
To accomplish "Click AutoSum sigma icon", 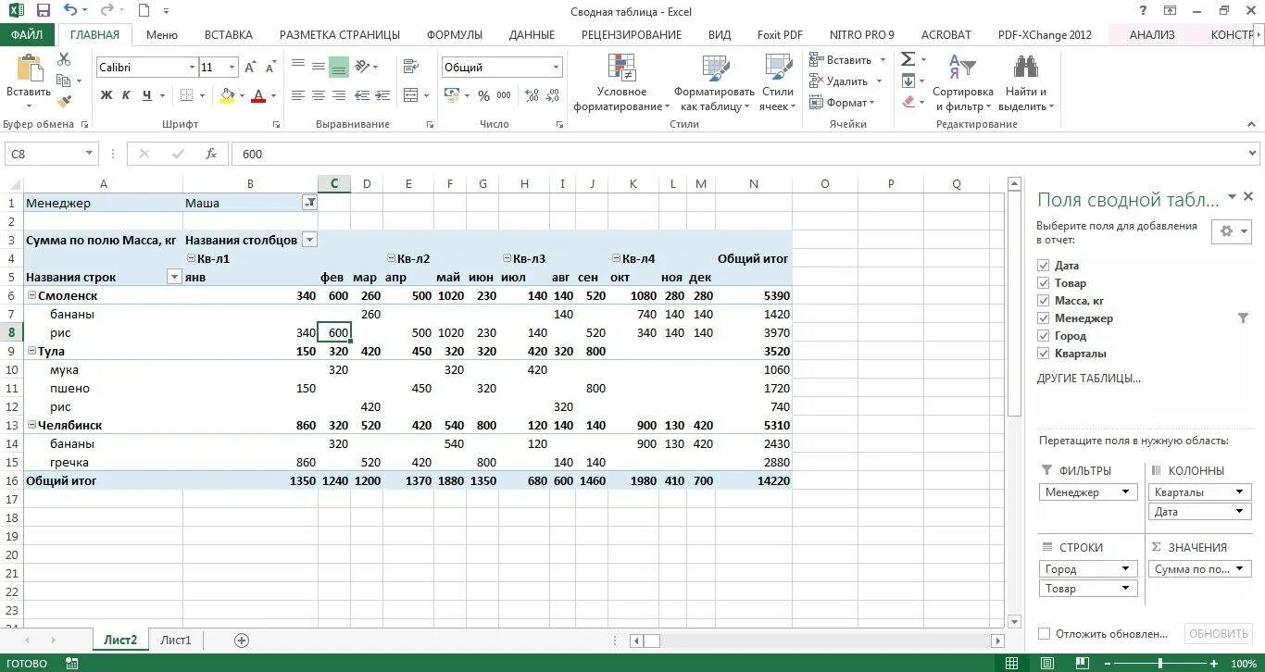I will 908,58.
